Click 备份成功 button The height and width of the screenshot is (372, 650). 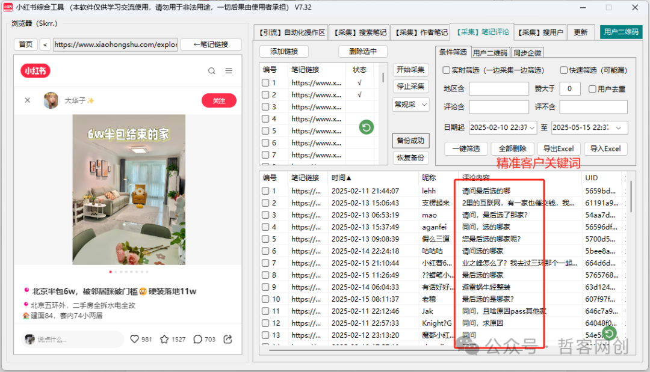(410, 140)
